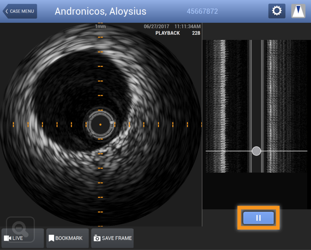Click the catheter tip icon button
This screenshot has height=250, width=311.
point(298,11)
